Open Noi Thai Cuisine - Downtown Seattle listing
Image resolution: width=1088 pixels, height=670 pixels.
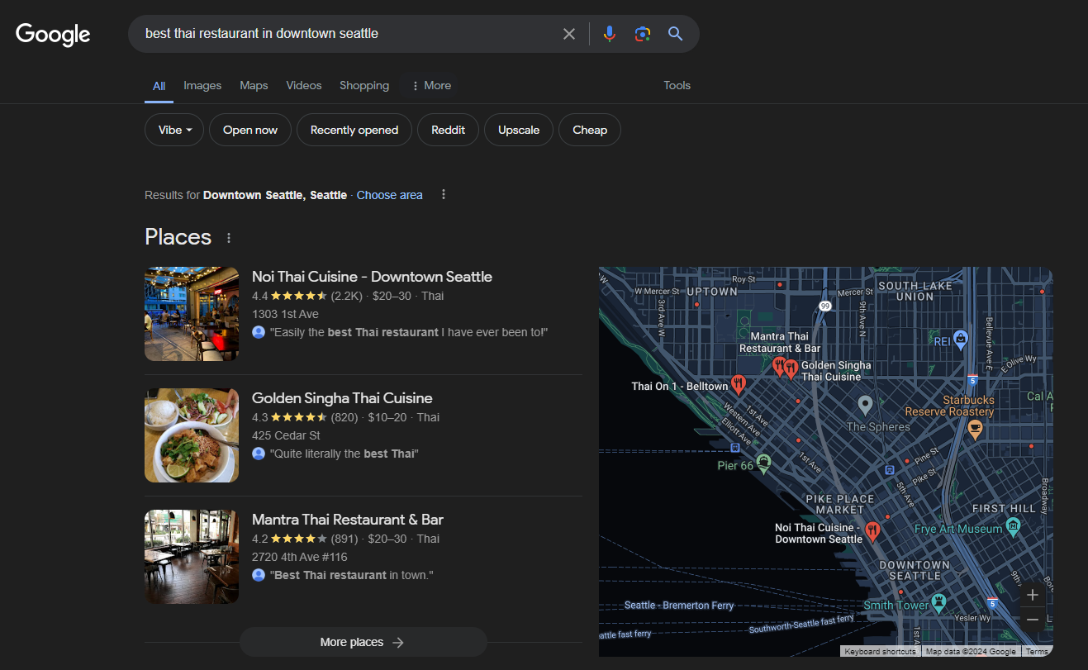[x=372, y=277]
